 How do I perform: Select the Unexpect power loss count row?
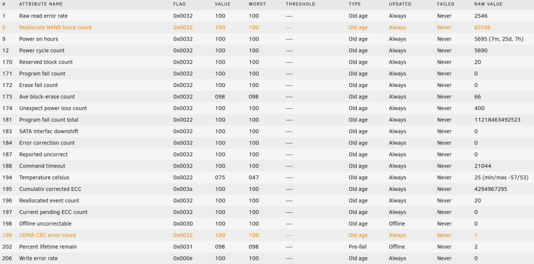pyautogui.click(x=267, y=108)
